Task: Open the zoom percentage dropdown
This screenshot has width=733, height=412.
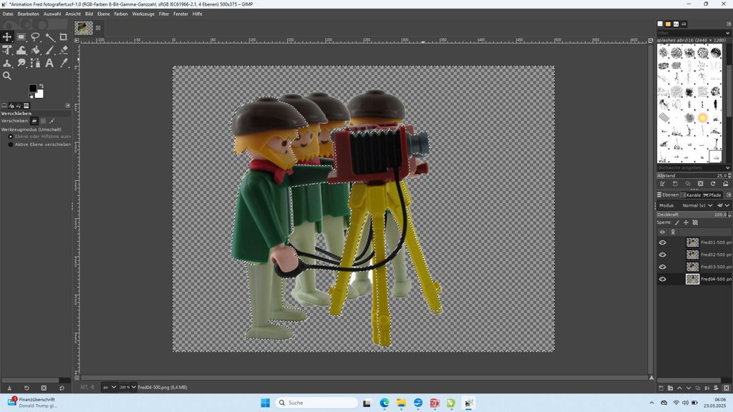Action: tap(129, 387)
